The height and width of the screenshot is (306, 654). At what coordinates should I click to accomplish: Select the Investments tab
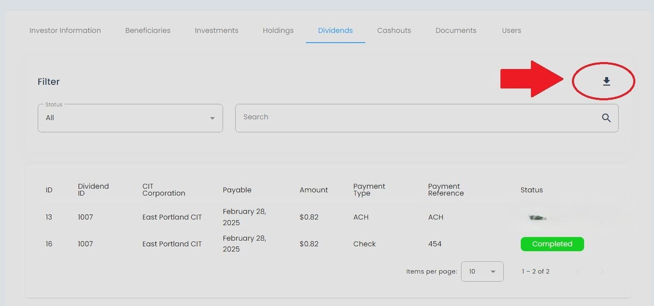tap(216, 30)
